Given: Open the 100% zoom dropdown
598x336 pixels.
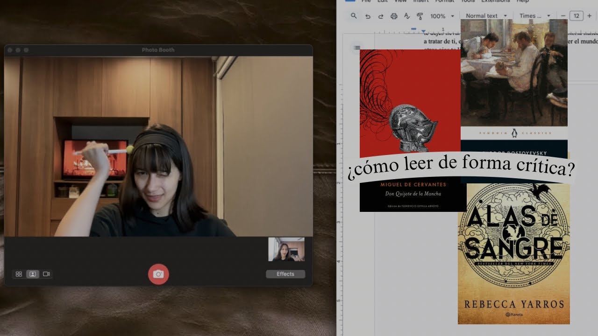Looking at the screenshot, I should tap(442, 16).
